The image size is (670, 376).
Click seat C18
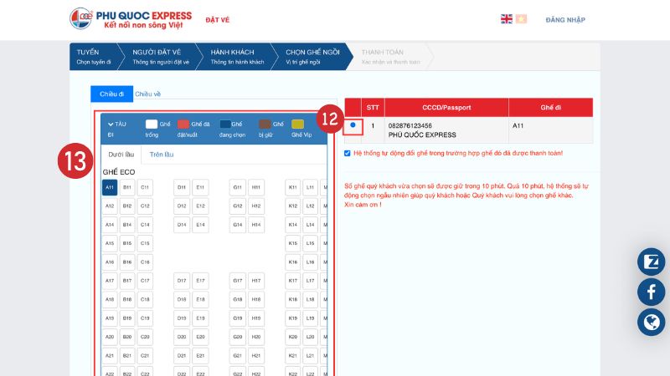click(145, 300)
